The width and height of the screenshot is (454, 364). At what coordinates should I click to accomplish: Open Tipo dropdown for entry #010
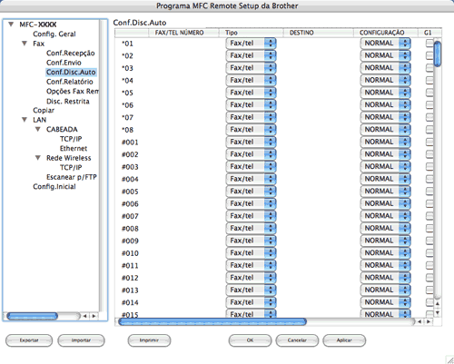(251, 253)
